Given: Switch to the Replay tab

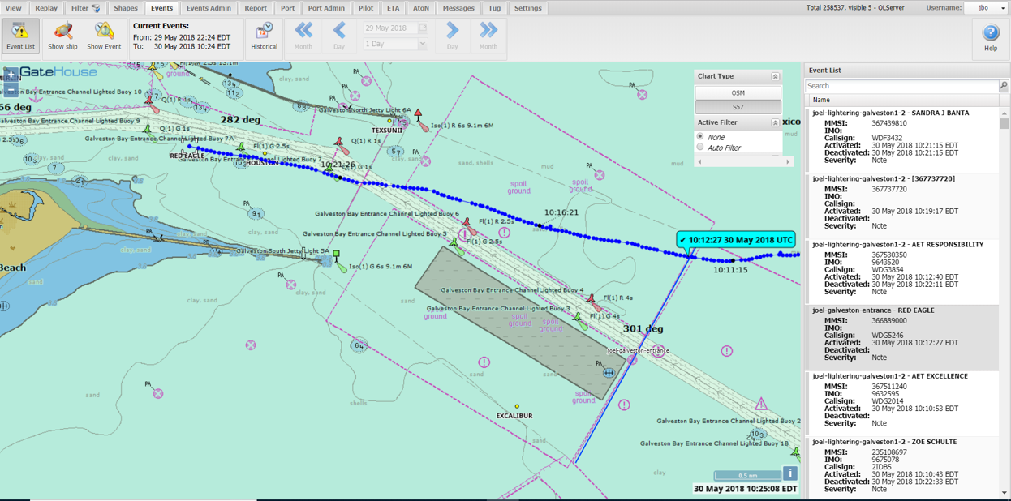Looking at the screenshot, I should click(46, 8).
